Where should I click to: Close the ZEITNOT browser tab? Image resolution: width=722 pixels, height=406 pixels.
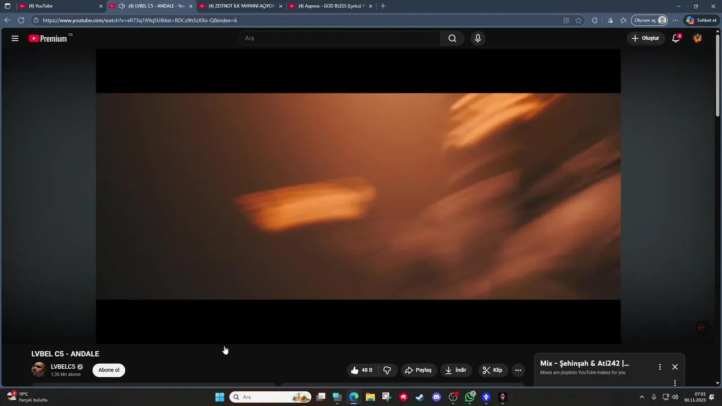point(280,6)
